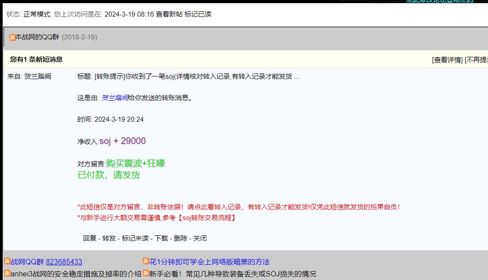
Task: Click 删除 to delete the message
Action: coord(181,238)
